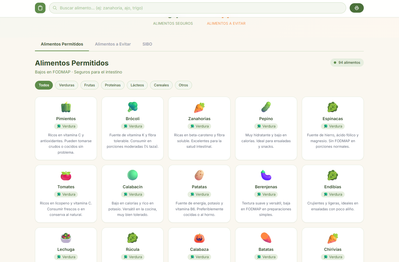
Task: Click the Pepino cucumber icon
Action: pyautogui.click(x=266, y=107)
